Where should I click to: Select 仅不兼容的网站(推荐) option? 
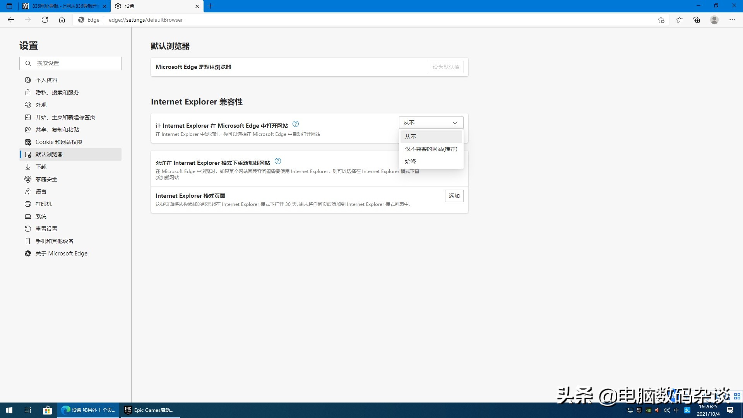tap(431, 149)
